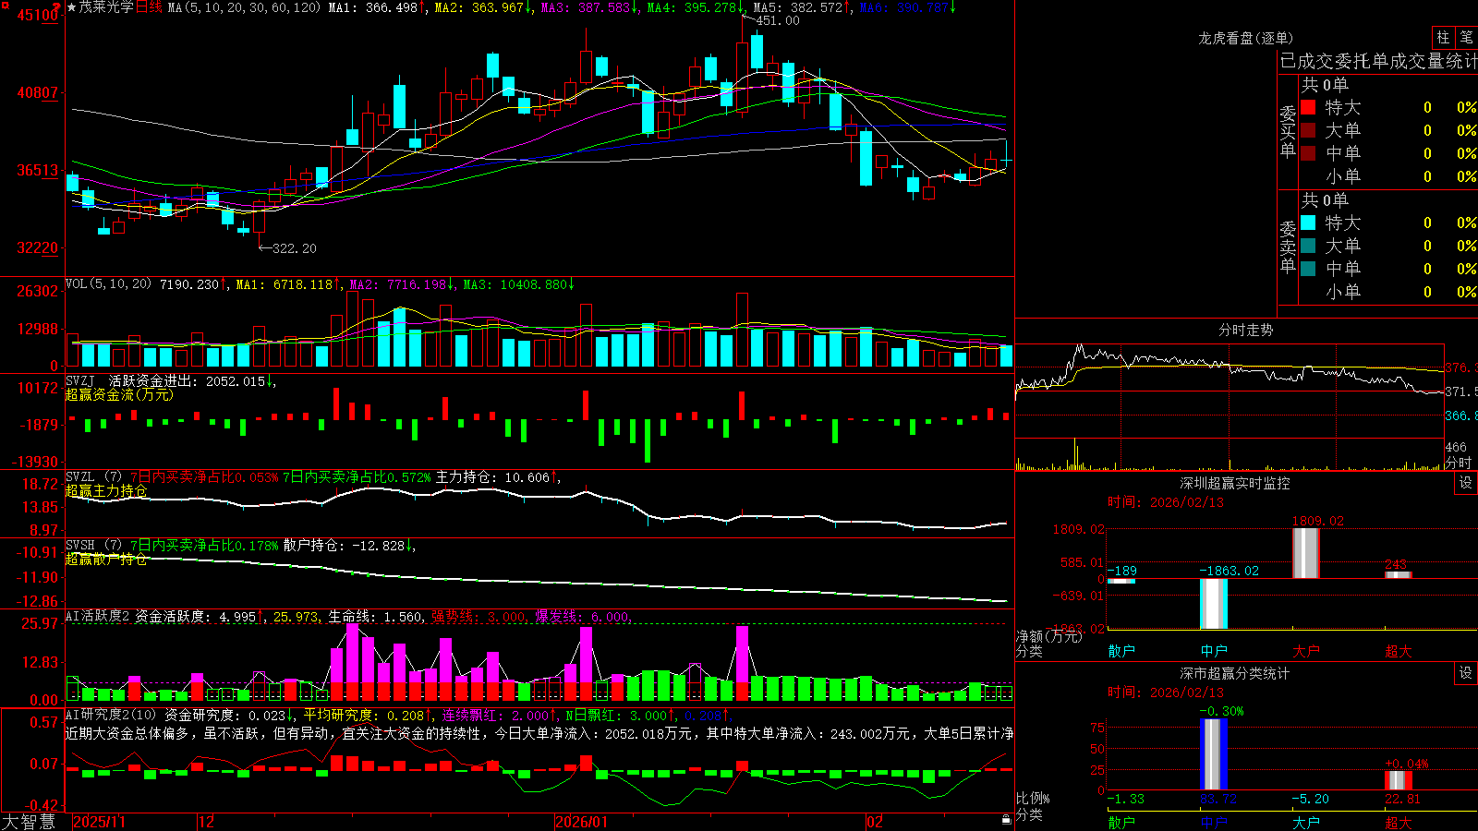Click the 1809.02 大户 bar in 实时监控
The width and height of the screenshot is (1478, 831).
click(1305, 553)
